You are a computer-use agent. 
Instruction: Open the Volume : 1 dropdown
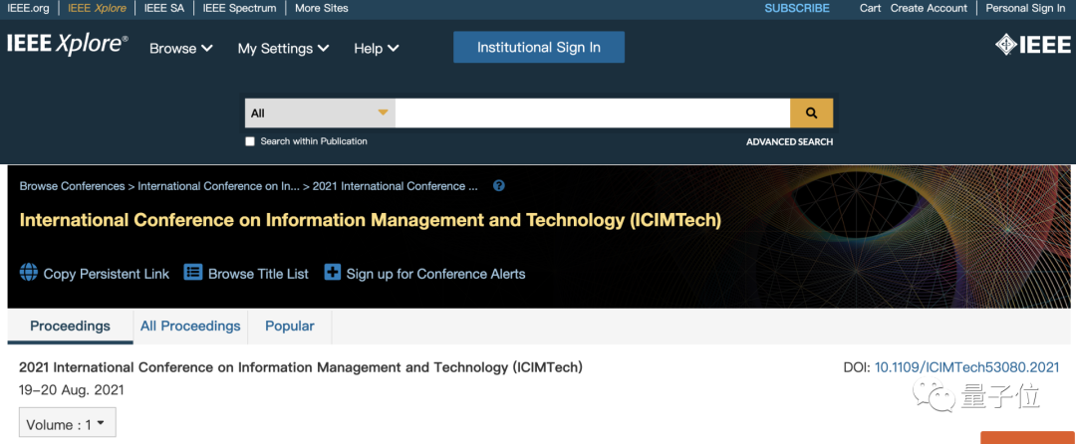tap(68, 423)
